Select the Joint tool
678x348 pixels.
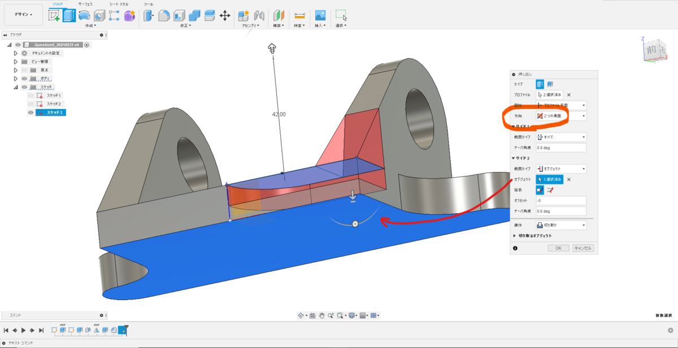259,16
